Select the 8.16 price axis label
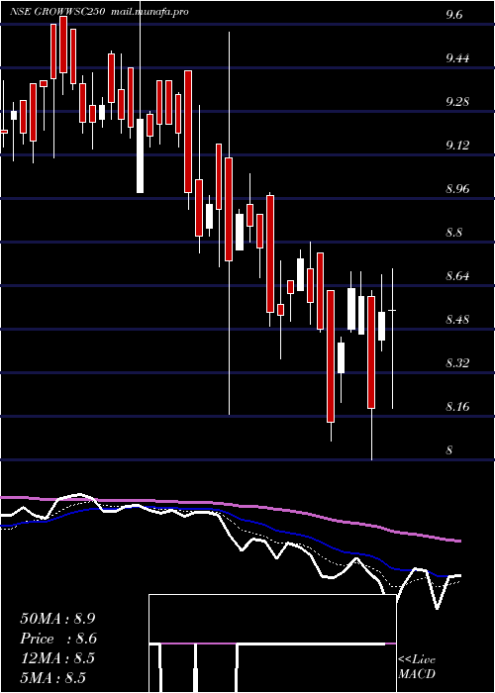The width and height of the screenshot is (495, 693). (x=457, y=407)
